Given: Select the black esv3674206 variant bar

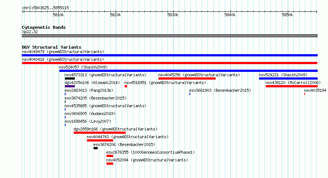Looking at the screenshot, I should pos(95,148).
